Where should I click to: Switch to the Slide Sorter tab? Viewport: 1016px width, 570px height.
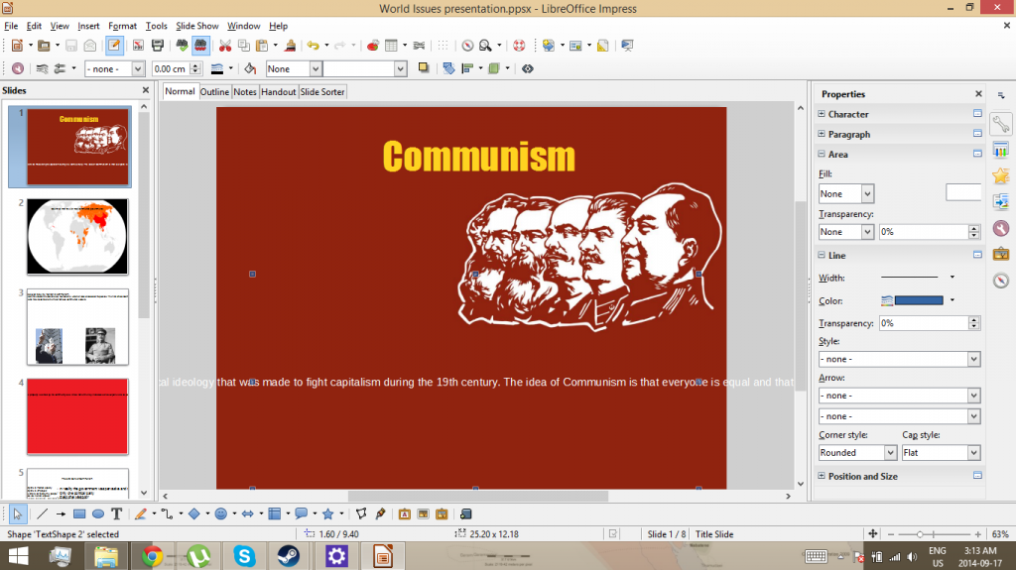click(x=322, y=92)
